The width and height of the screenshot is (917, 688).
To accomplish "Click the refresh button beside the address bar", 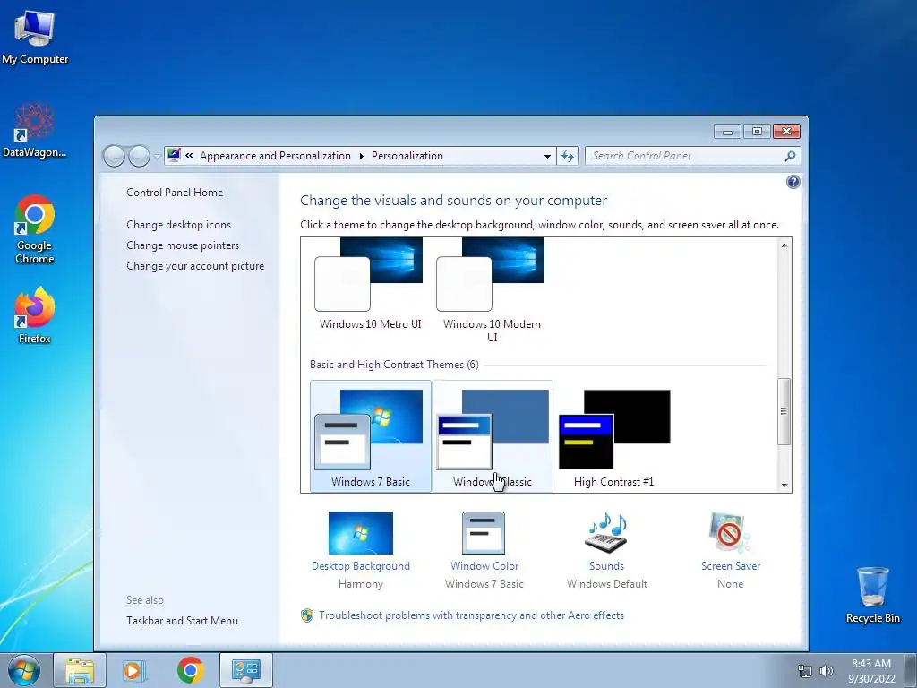I will coord(567,156).
